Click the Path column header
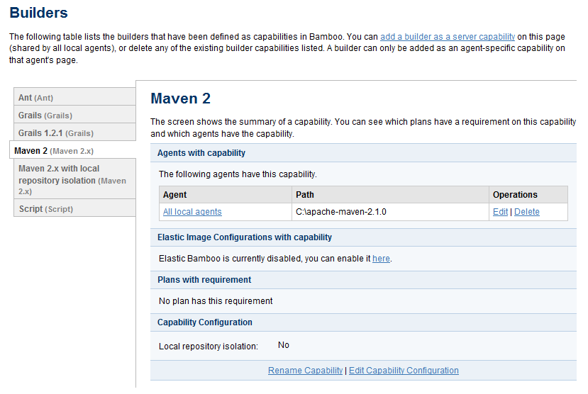This screenshot has height=394, width=588. pyautogui.click(x=390, y=195)
